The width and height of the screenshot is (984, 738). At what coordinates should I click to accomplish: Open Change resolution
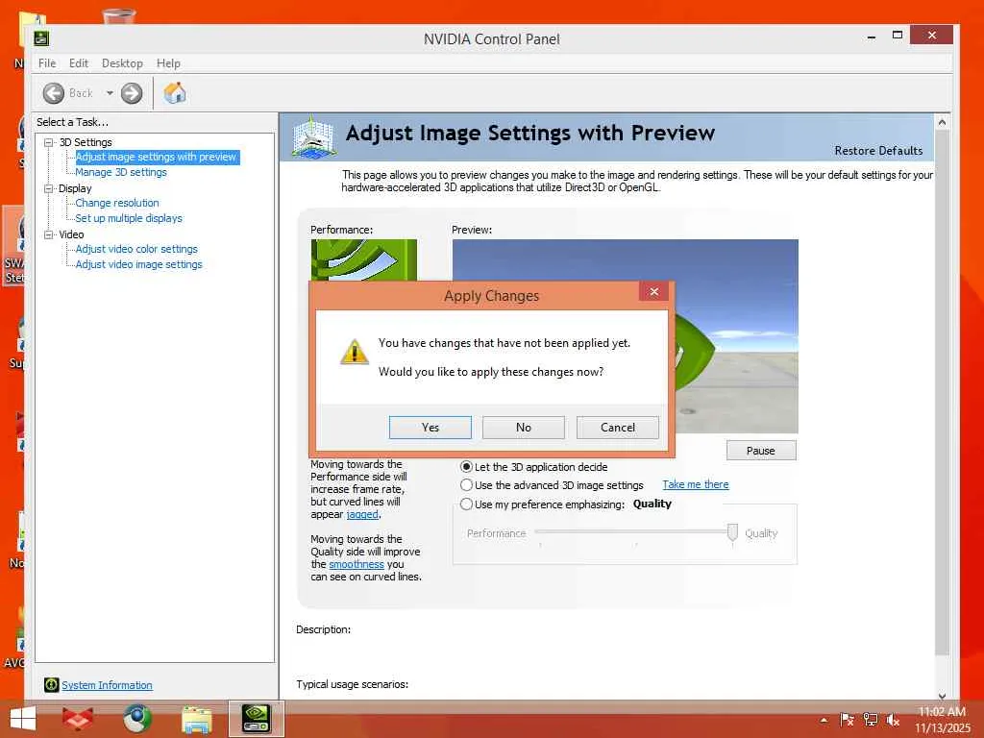click(117, 203)
